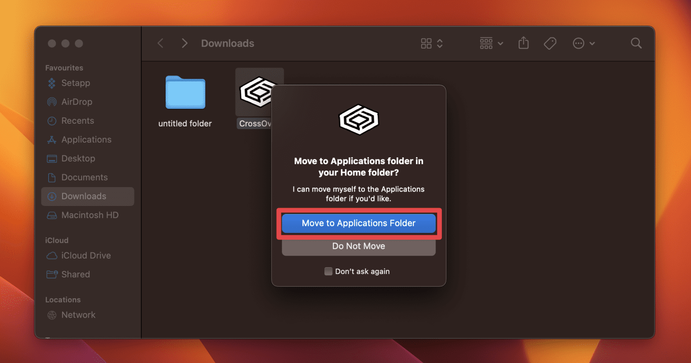Toggle the Don't ask again checkbox
The image size is (691, 363).
click(328, 271)
